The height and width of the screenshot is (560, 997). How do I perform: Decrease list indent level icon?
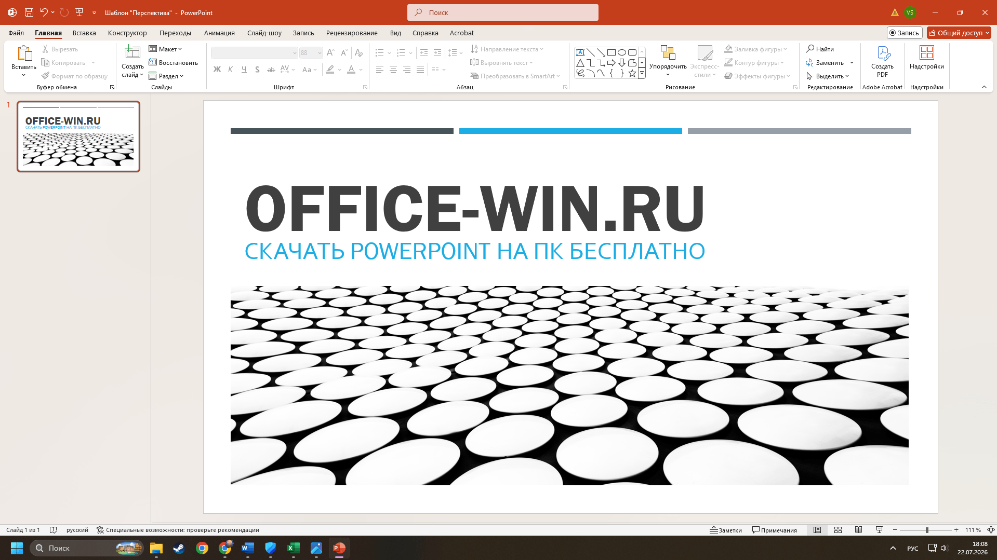click(x=424, y=53)
